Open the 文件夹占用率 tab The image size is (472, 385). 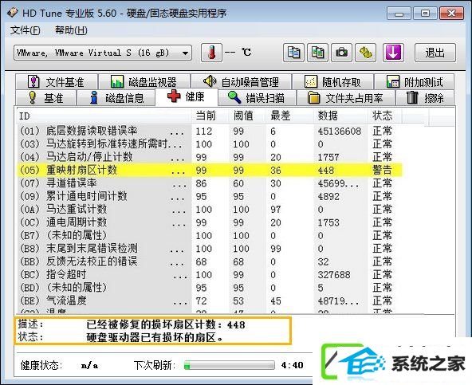pyautogui.click(x=346, y=98)
